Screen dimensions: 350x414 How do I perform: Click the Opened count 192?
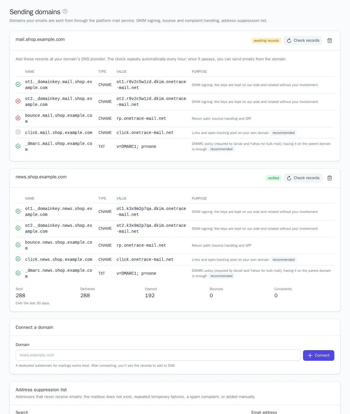click(x=150, y=295)
